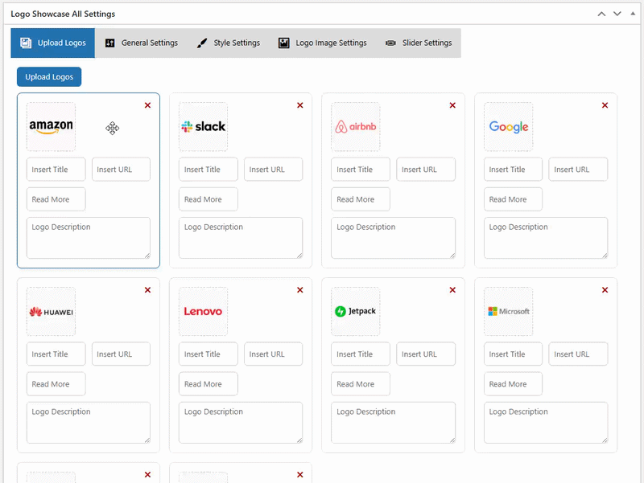
Task: Click the HUAWEI logo thumbnail
Action: (x=51, y=311)
